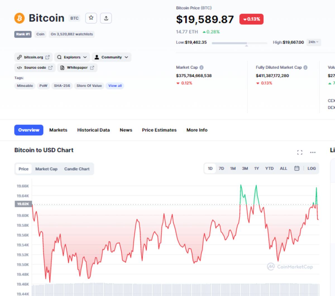Select the 7D chart timeframe
Viewport: 335px width, 296px height.
[221, 168]
